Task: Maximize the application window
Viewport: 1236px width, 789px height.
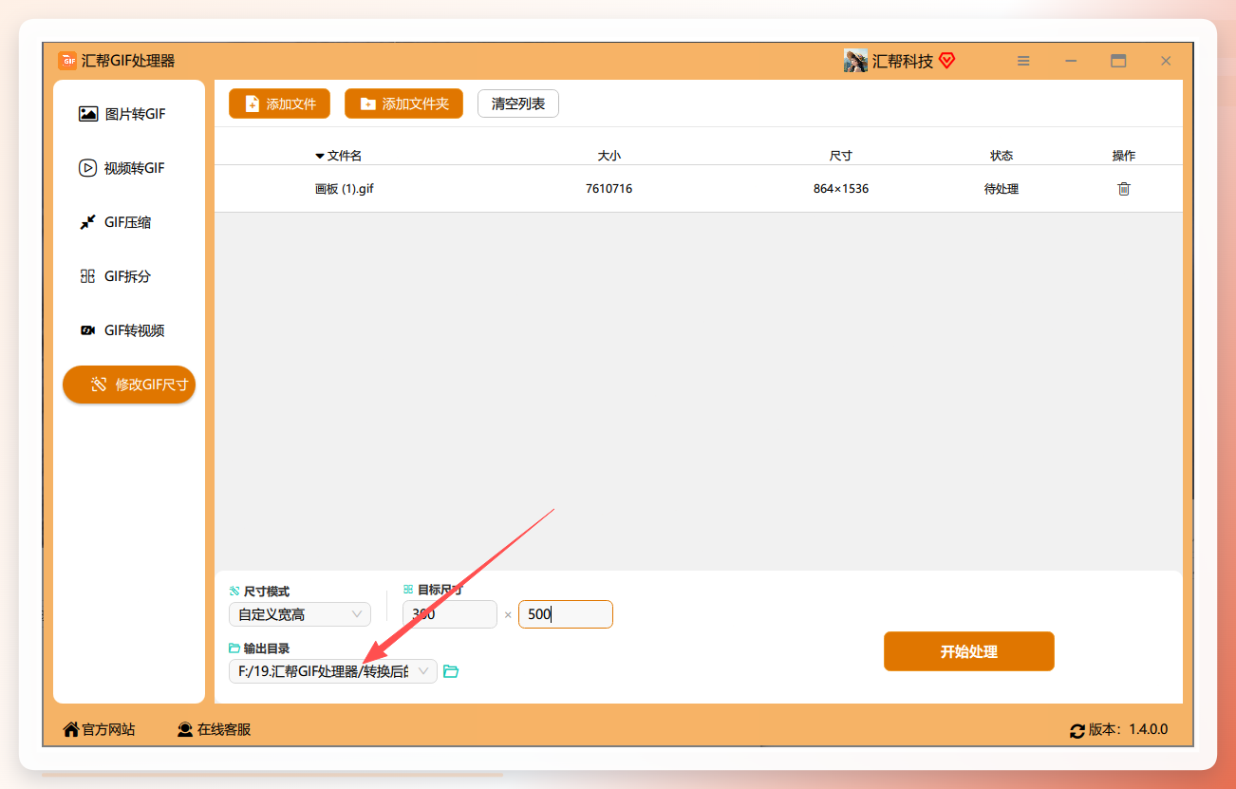Action: tap(1118, 61)
